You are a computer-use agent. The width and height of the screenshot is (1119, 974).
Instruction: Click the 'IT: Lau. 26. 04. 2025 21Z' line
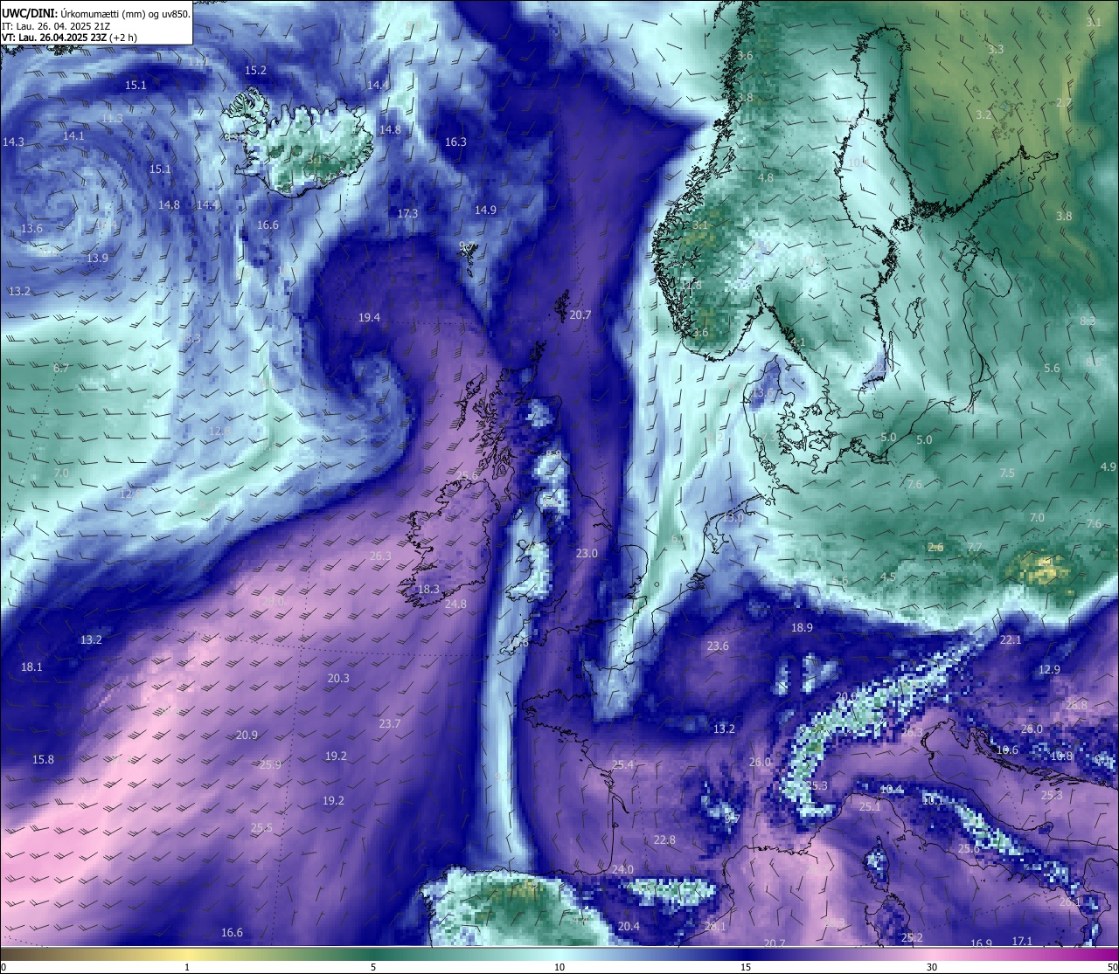point(56,26)
